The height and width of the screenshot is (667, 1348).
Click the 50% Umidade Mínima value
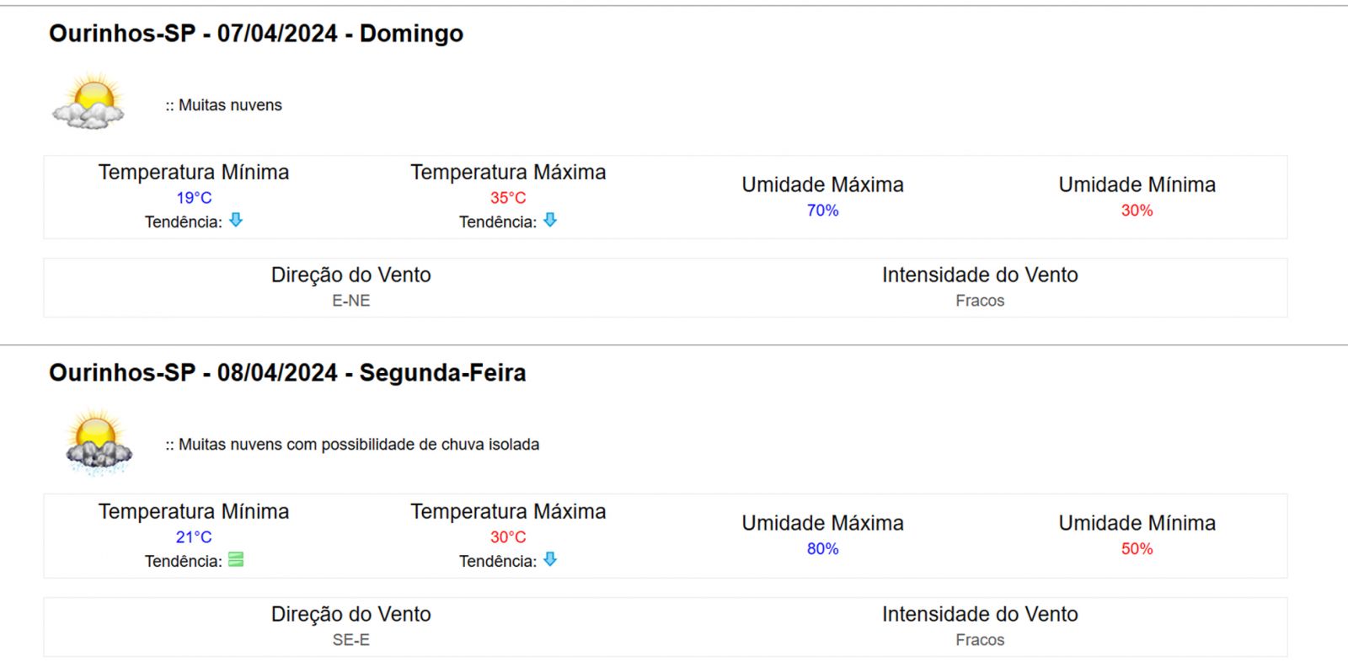pos(1137,549)
